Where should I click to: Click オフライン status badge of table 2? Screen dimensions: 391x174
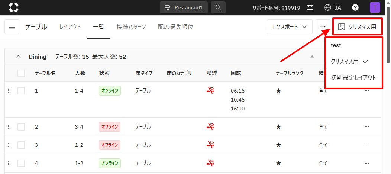point(110,127)
